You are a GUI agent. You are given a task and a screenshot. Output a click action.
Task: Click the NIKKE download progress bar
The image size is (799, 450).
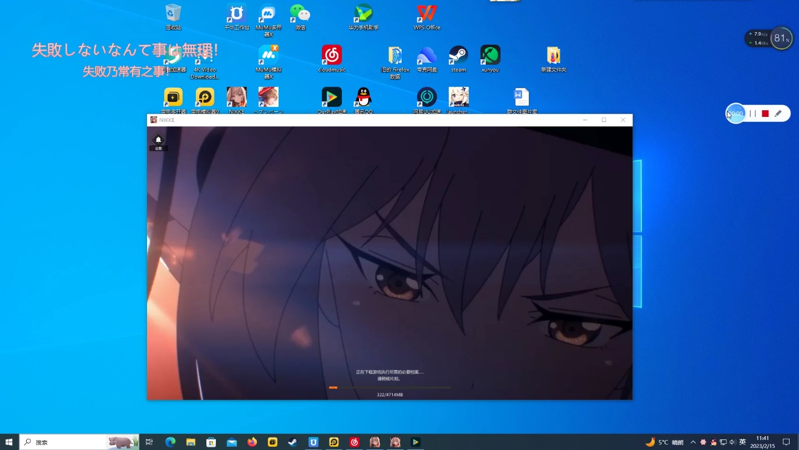(x=390, y=387)
